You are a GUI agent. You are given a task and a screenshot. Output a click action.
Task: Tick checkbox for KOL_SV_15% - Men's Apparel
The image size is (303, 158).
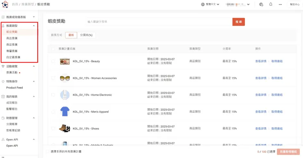click(53, 111)
